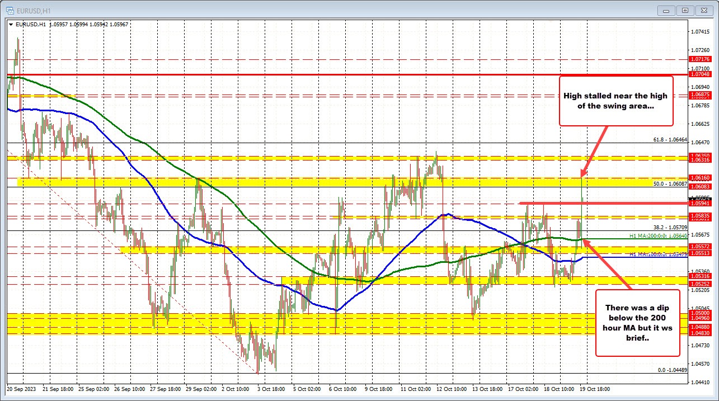Select the 1.05835 red price label

701,215
